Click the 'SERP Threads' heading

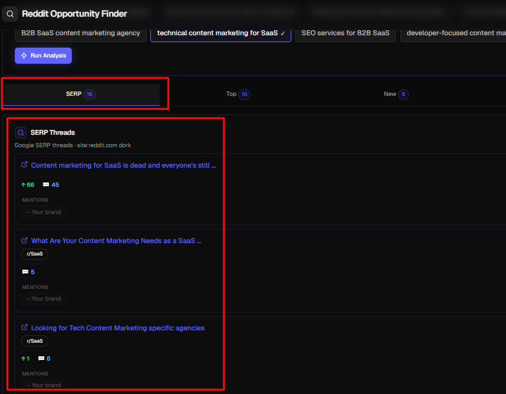[x=53, y=132]
